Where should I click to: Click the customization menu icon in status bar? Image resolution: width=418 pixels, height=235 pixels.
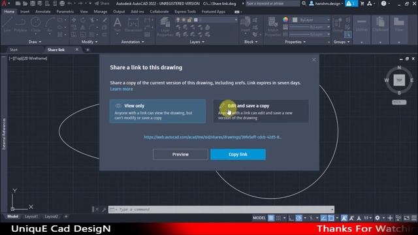(x=413, y=218)
